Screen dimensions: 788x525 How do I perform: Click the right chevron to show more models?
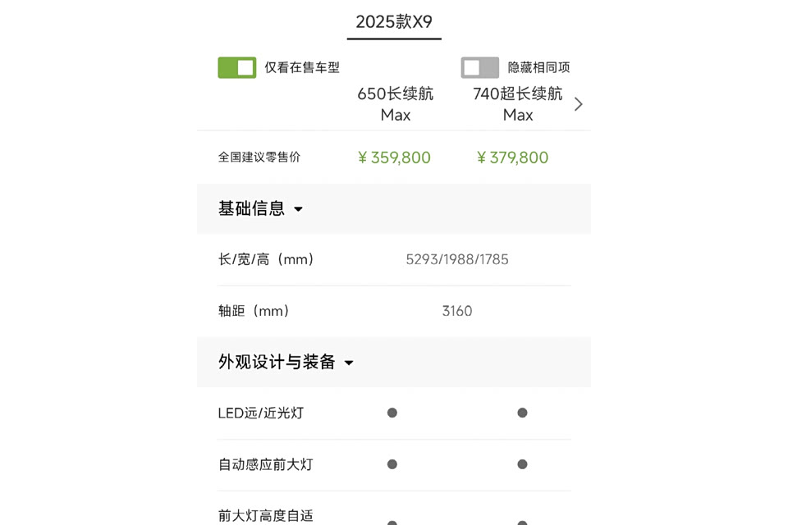(x=579, y=104)
